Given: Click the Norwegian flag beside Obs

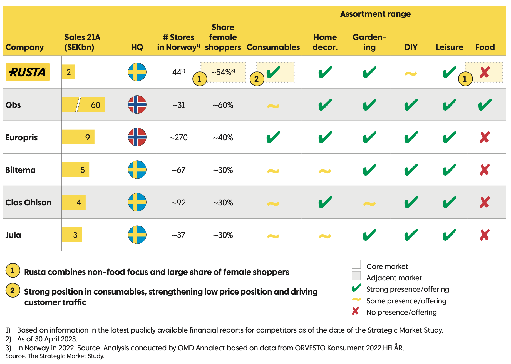Looking at the screenshot, I should (137, 104).
